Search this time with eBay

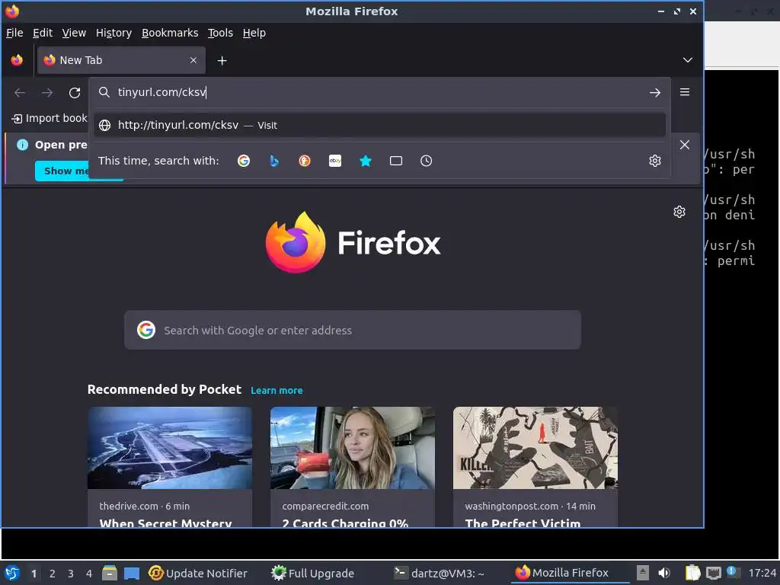coord(335,161)
